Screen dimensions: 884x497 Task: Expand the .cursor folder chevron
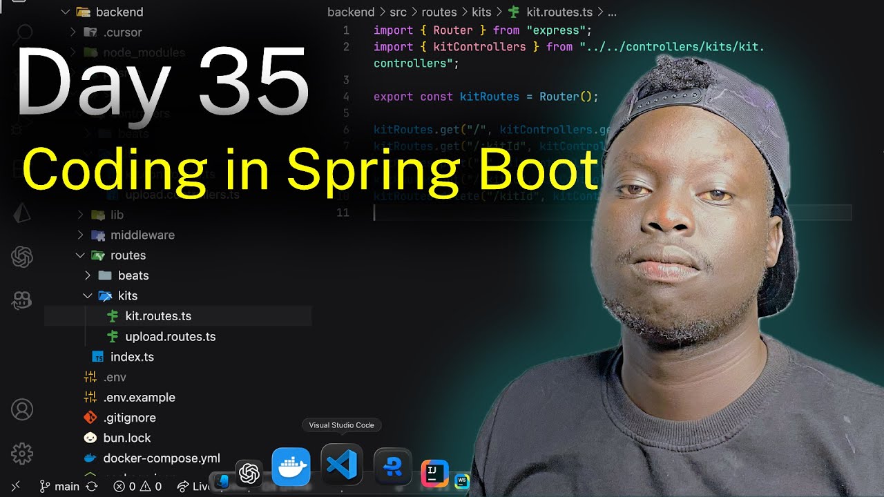[73, 32]
